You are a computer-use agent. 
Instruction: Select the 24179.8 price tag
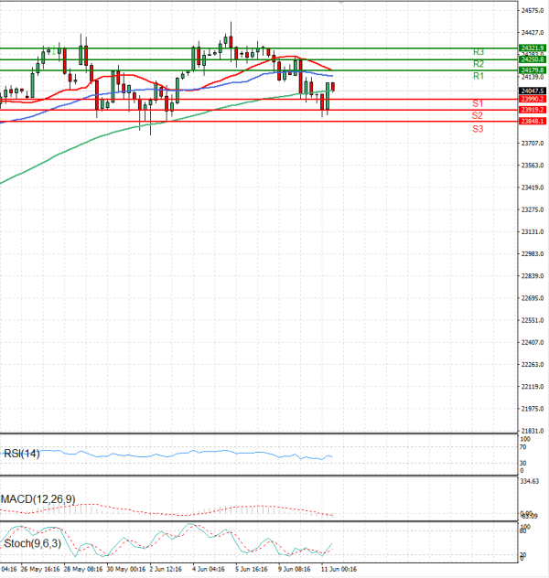click(532, 70)
